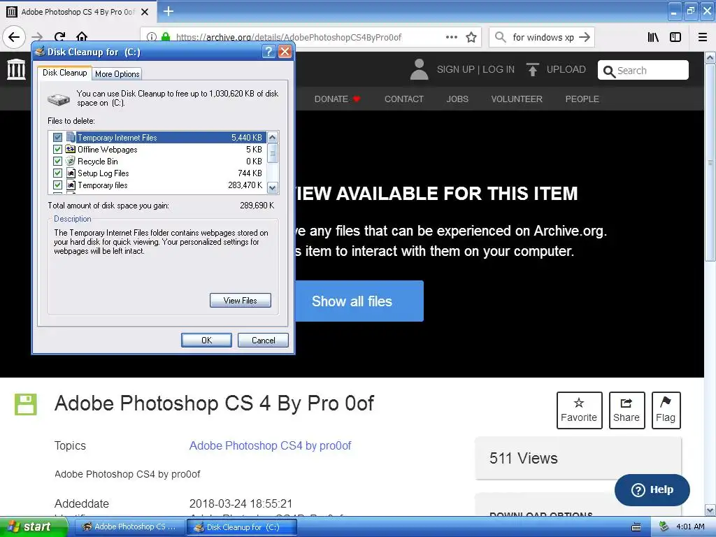
Task: Open the site information icon in address bar
Action: click(152, 37)
